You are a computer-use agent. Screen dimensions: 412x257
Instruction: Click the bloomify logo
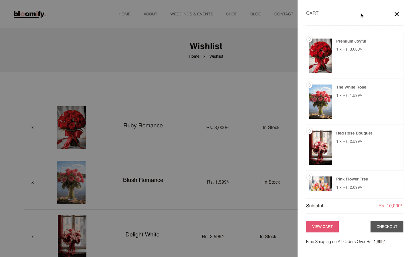[x=30, y=14]
